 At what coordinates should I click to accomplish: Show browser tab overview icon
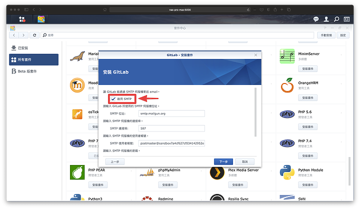click(289, 9)
